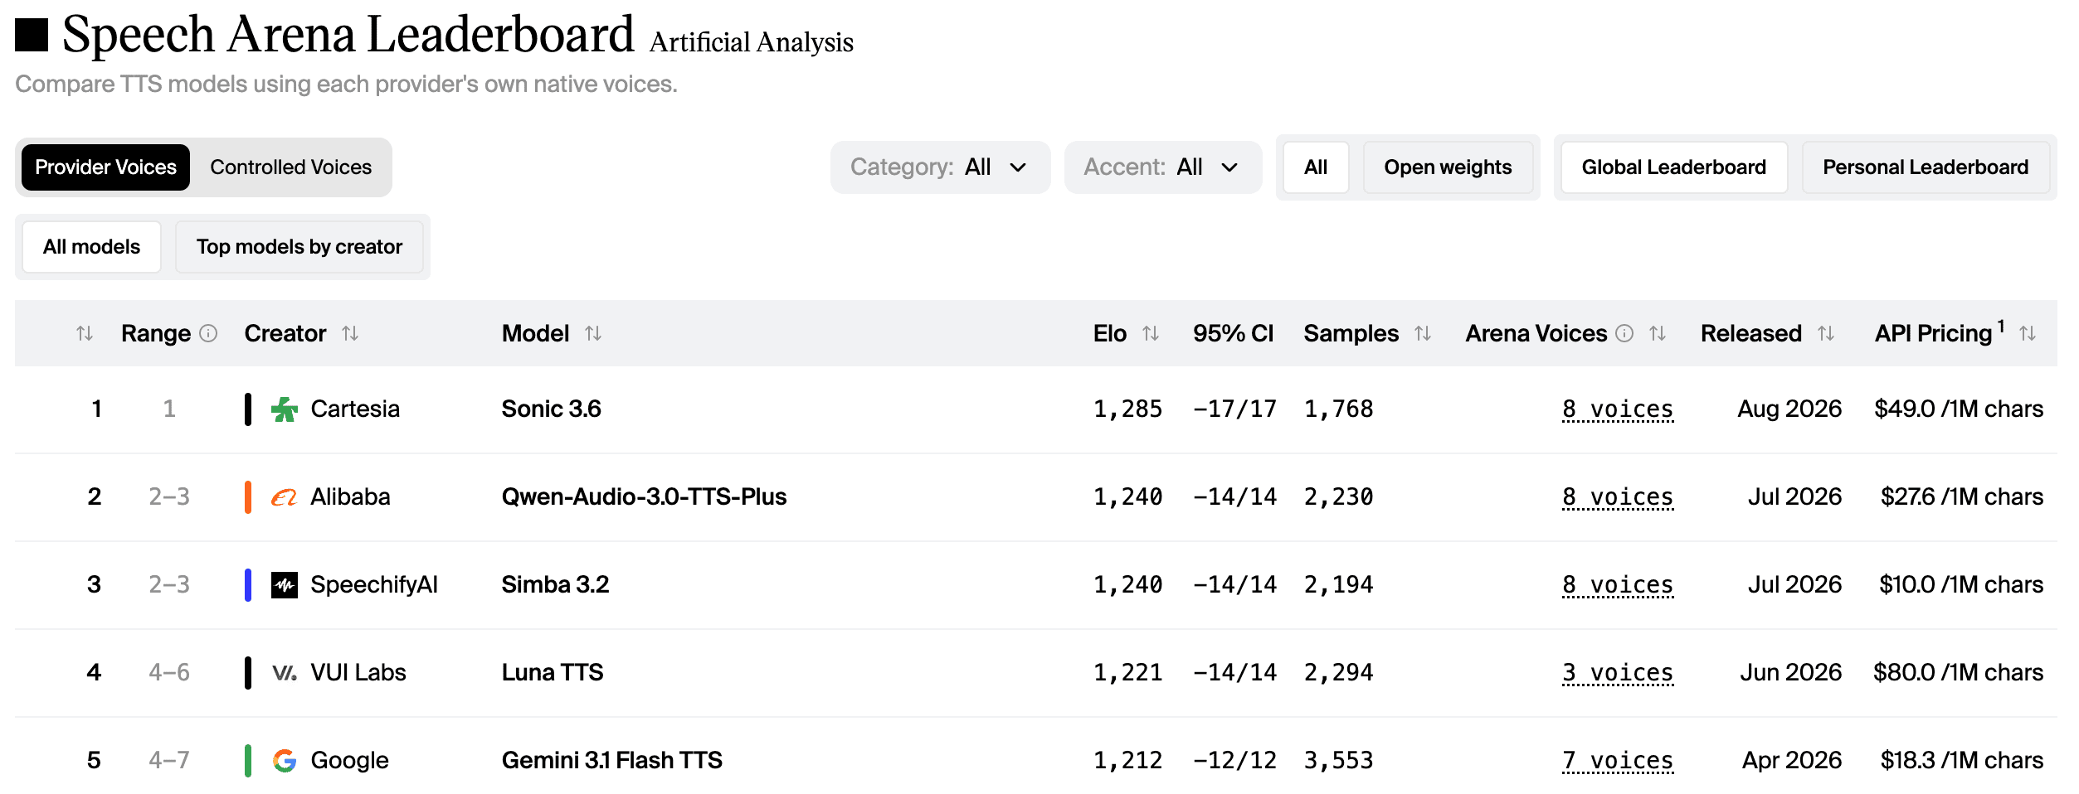Switch to Controlled Voices
2079x794 pixels.
point(290,167)
